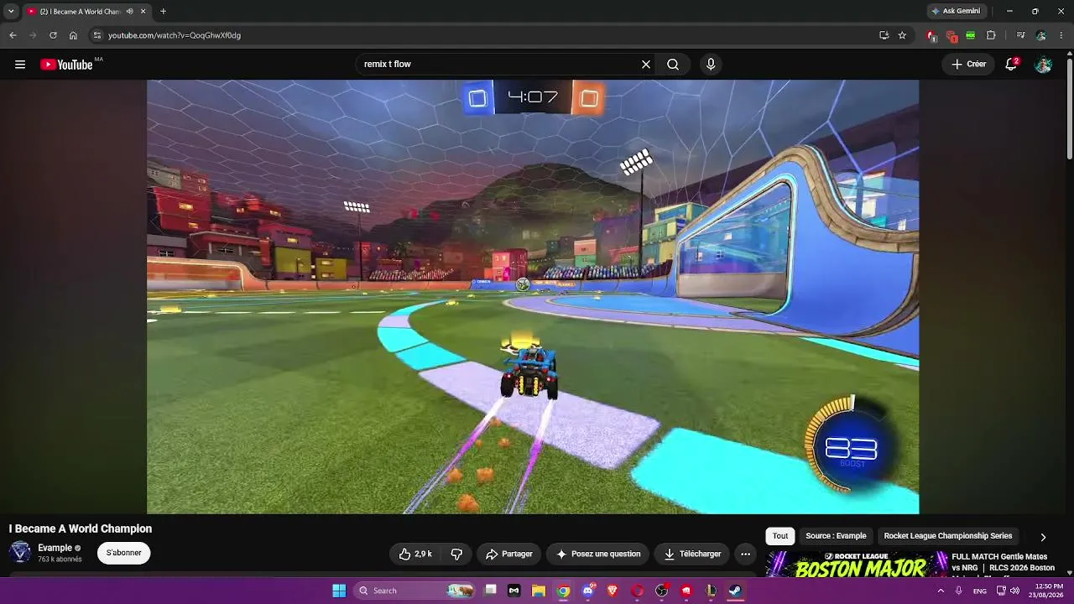Reload the current page

click(53, 35)
